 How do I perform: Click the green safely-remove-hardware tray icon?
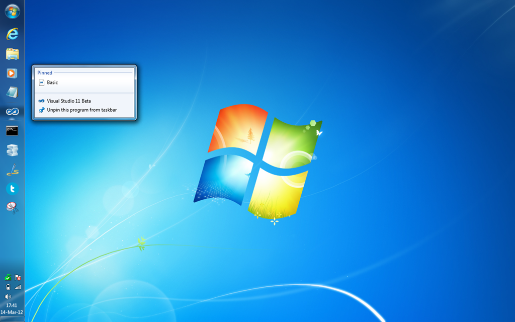(x=8, y=278)
